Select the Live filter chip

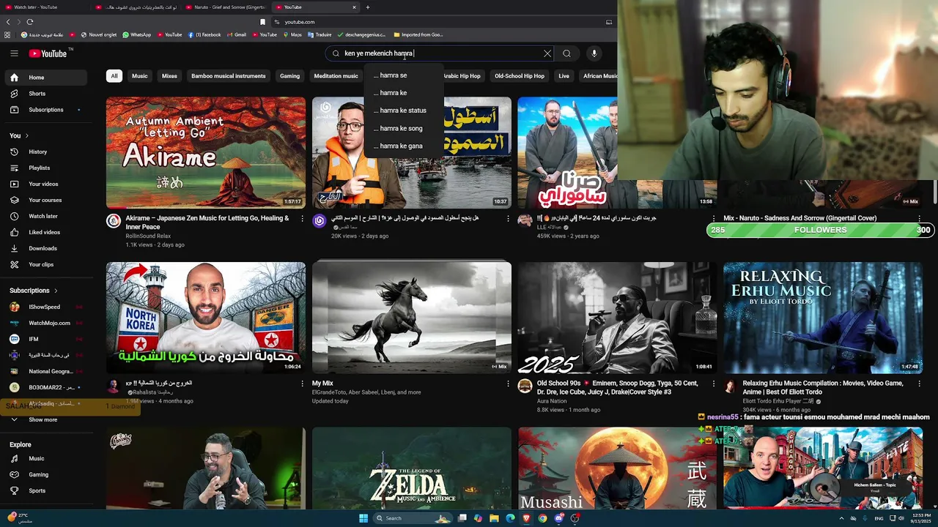click(564, 76)
